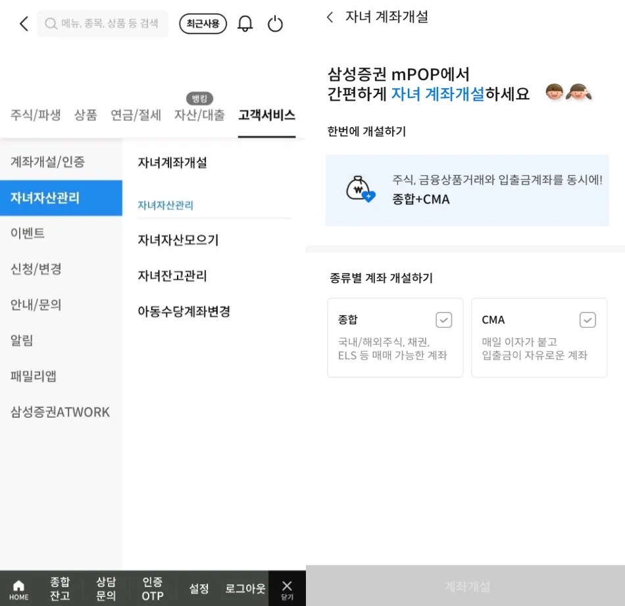The image size is (625, 606).
Task: Click the 종합 account description text
Action: pos(393,349)
